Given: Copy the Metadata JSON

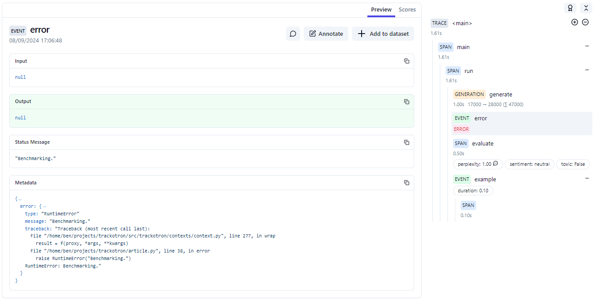Looking at the screenshot, I should pos(406,183).
